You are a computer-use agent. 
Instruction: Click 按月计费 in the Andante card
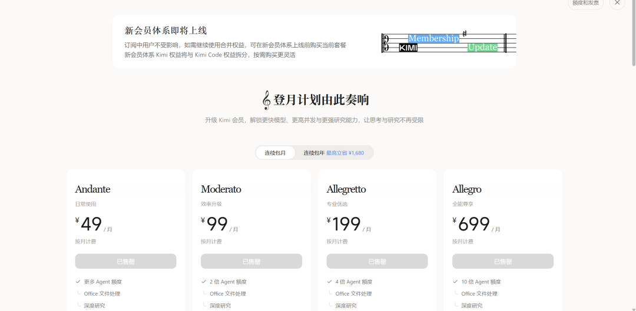pos(85,242)
